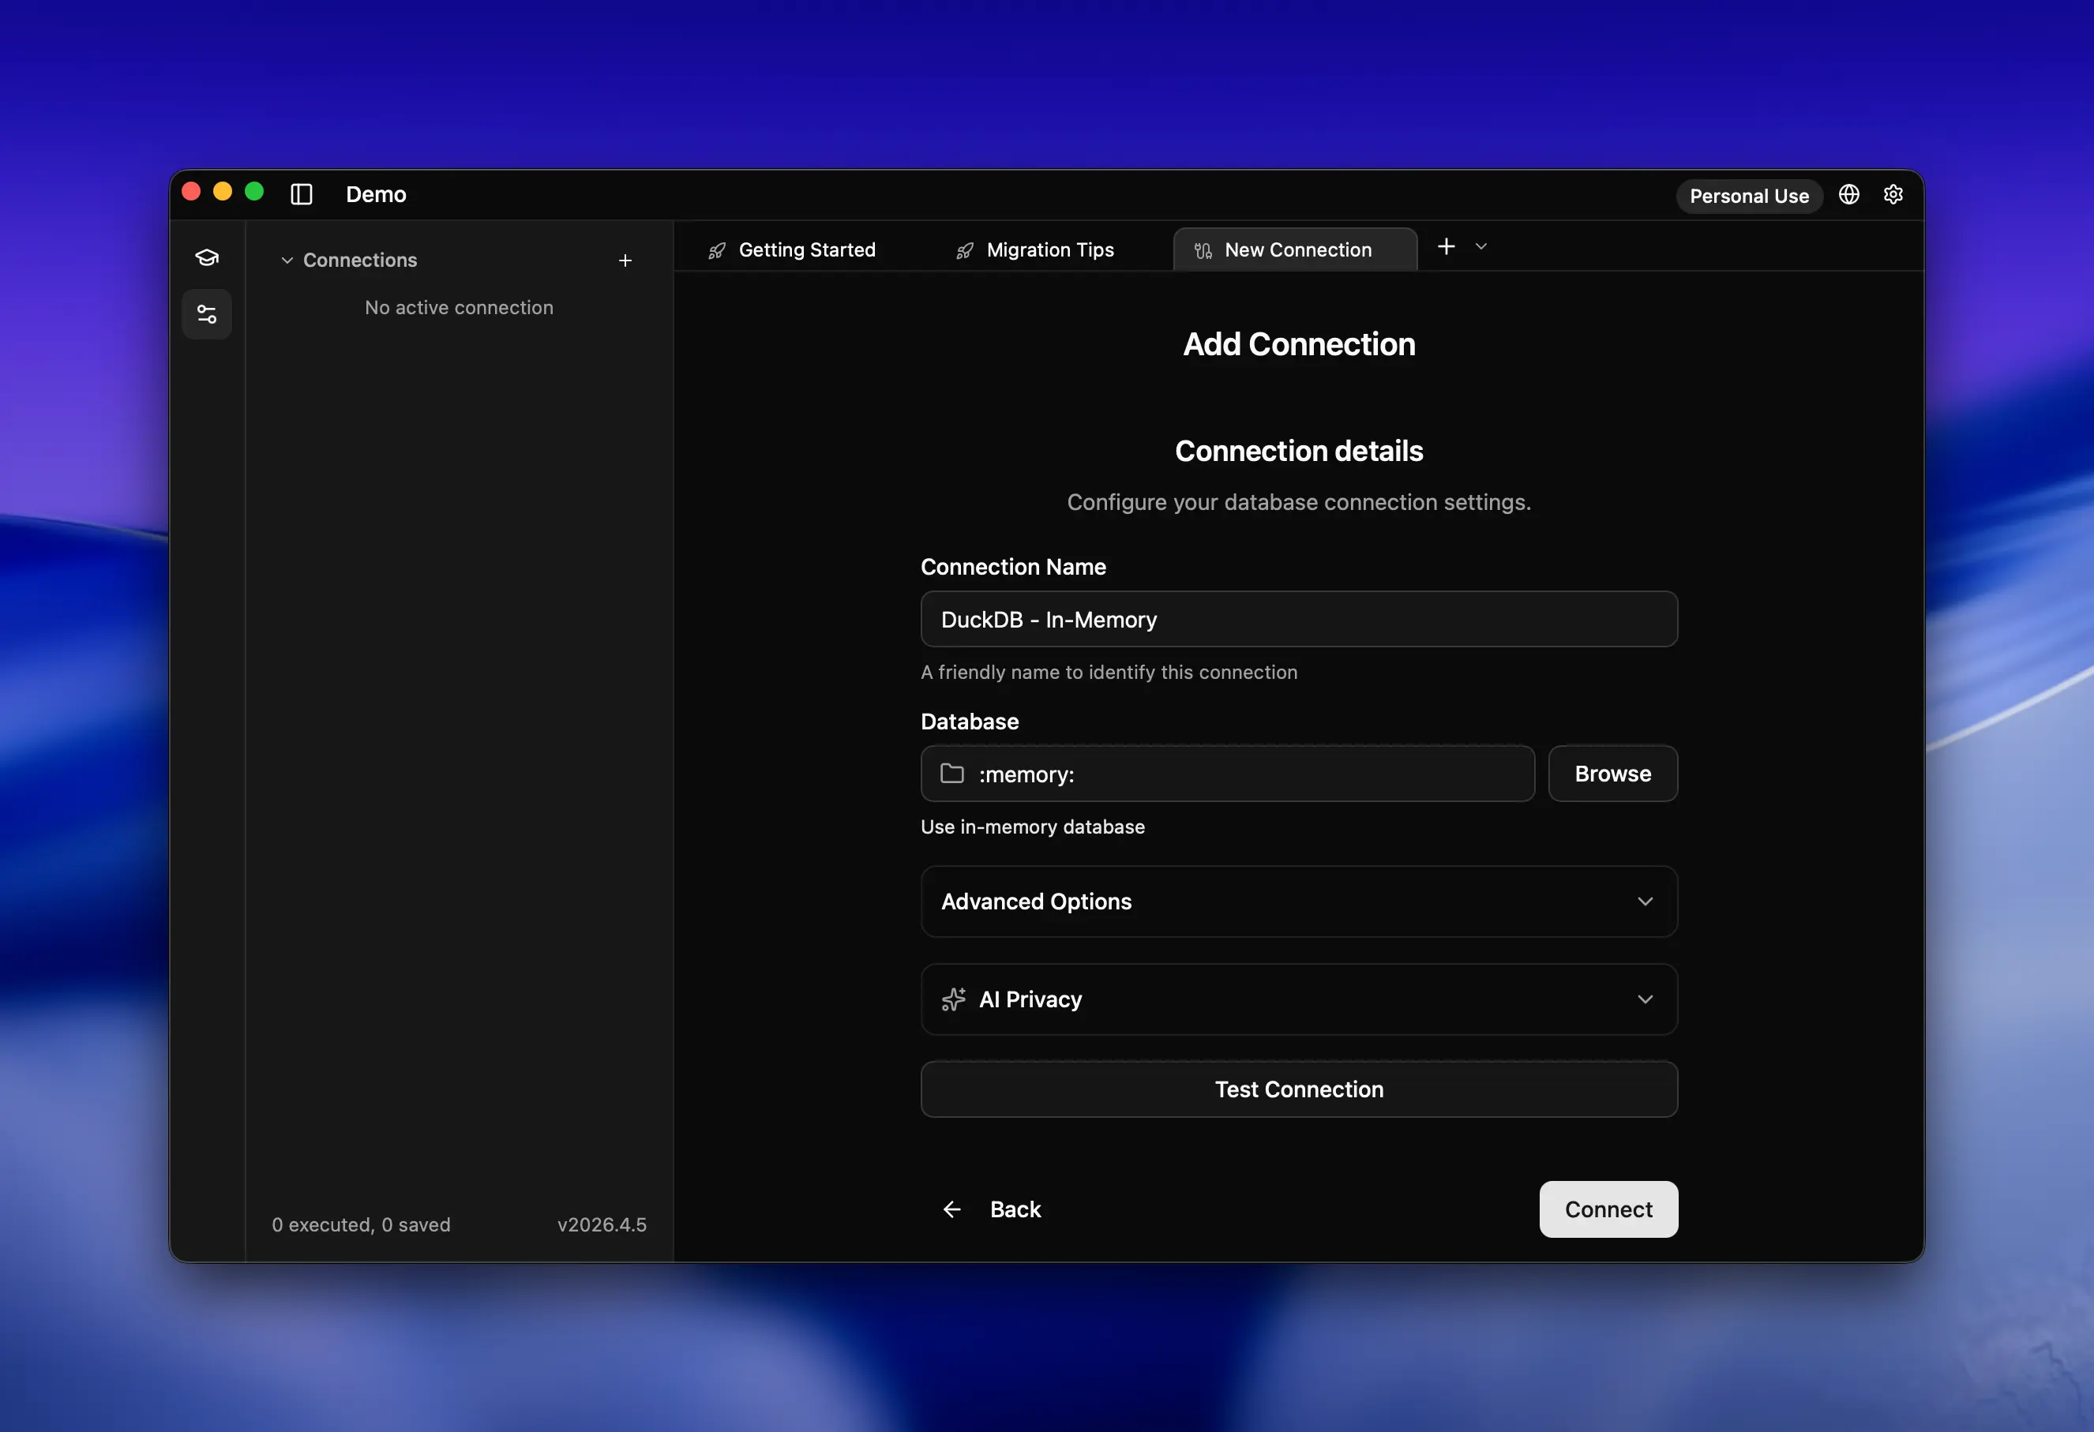2094x1432 pixels.
Task: Click the Personal Use badge
Action: pos(1749,196)
